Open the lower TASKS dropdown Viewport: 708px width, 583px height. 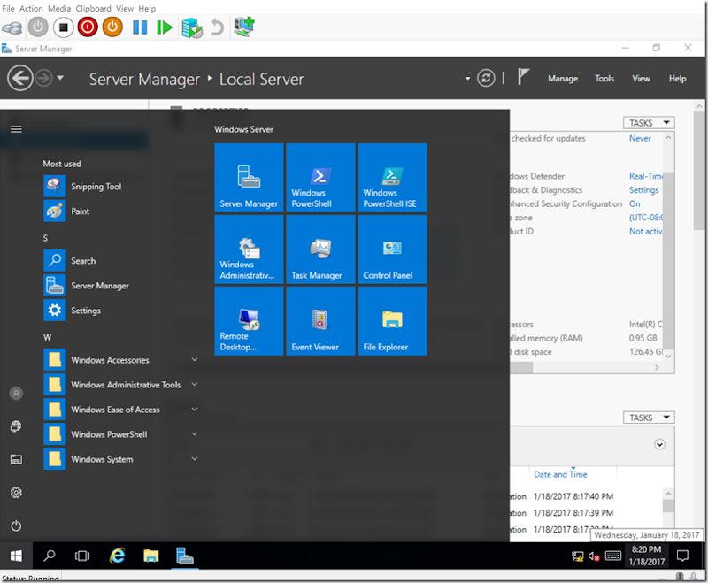point(649,418)
